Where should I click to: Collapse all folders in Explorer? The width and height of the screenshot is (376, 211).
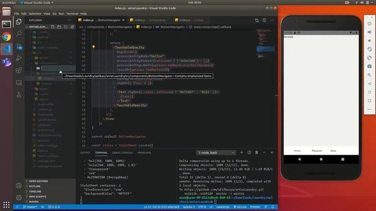click(x=72, y=27)
